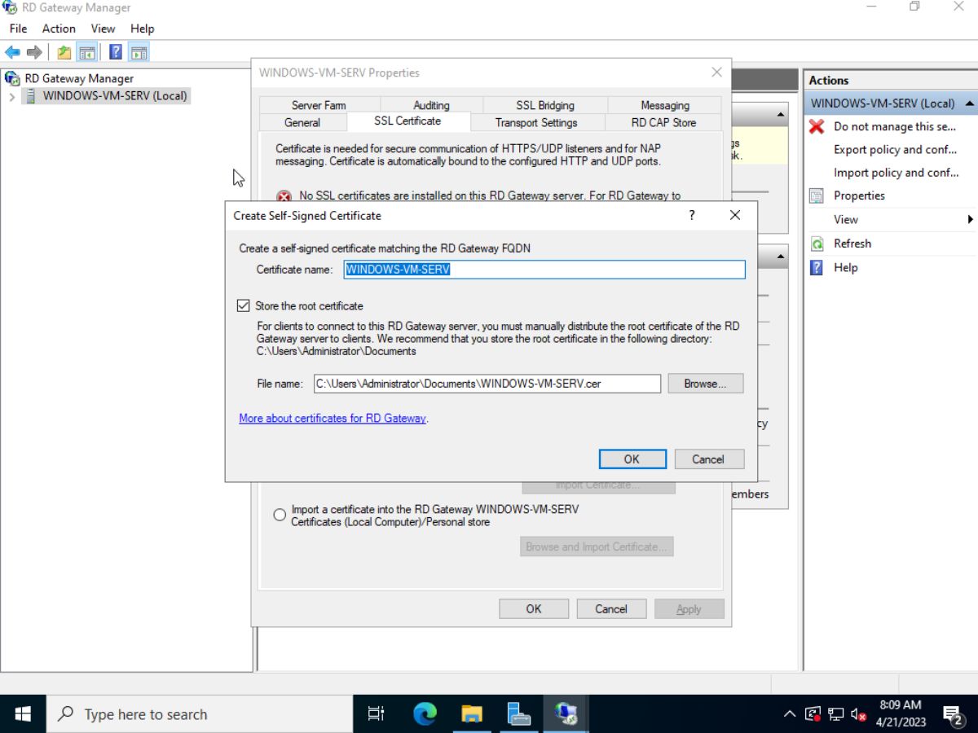Open the File menu in the menu bar

tap(18, 29)
